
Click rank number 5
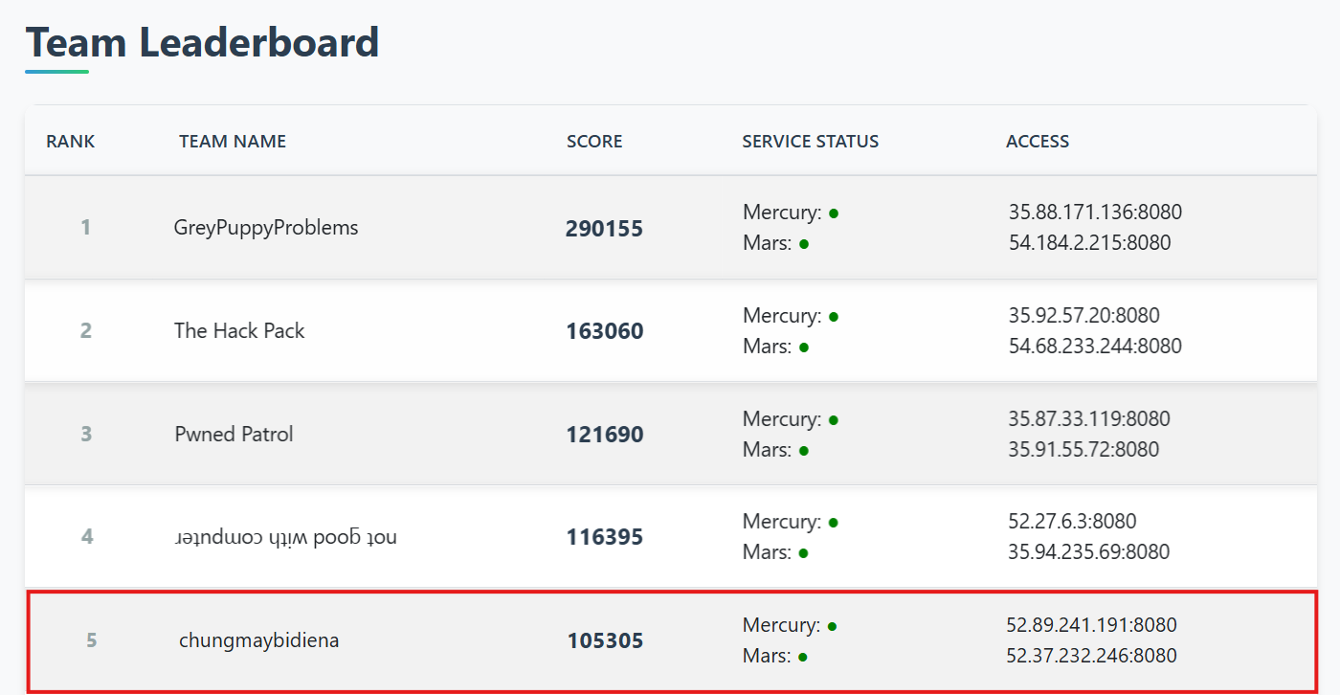click(91, 640)
